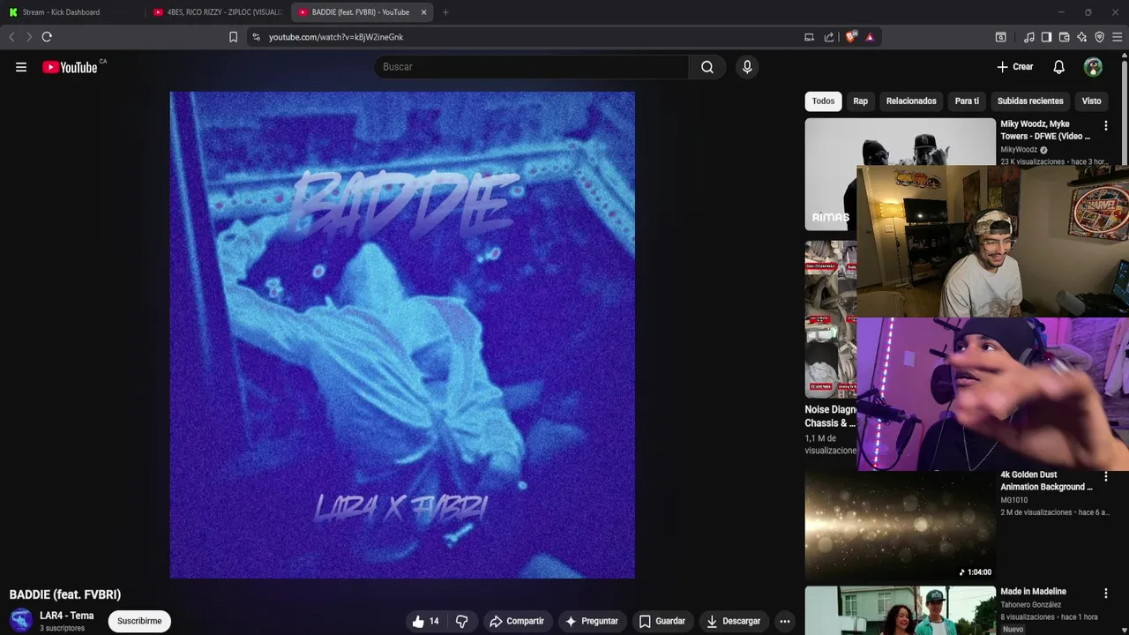Viewport: 1129px width, 635px height.
Task: Start voice search with the microphone
Action: 747,67
